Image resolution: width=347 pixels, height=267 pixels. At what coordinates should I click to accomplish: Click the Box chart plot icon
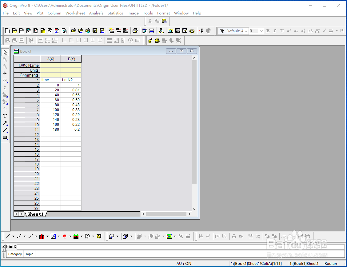[x=65, y=236]
